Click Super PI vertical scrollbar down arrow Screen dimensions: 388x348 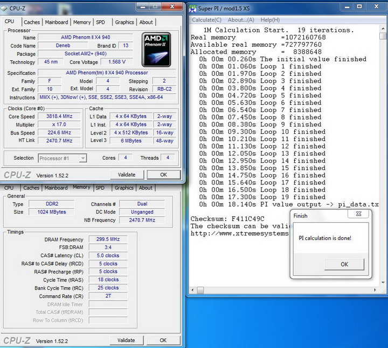383,282
